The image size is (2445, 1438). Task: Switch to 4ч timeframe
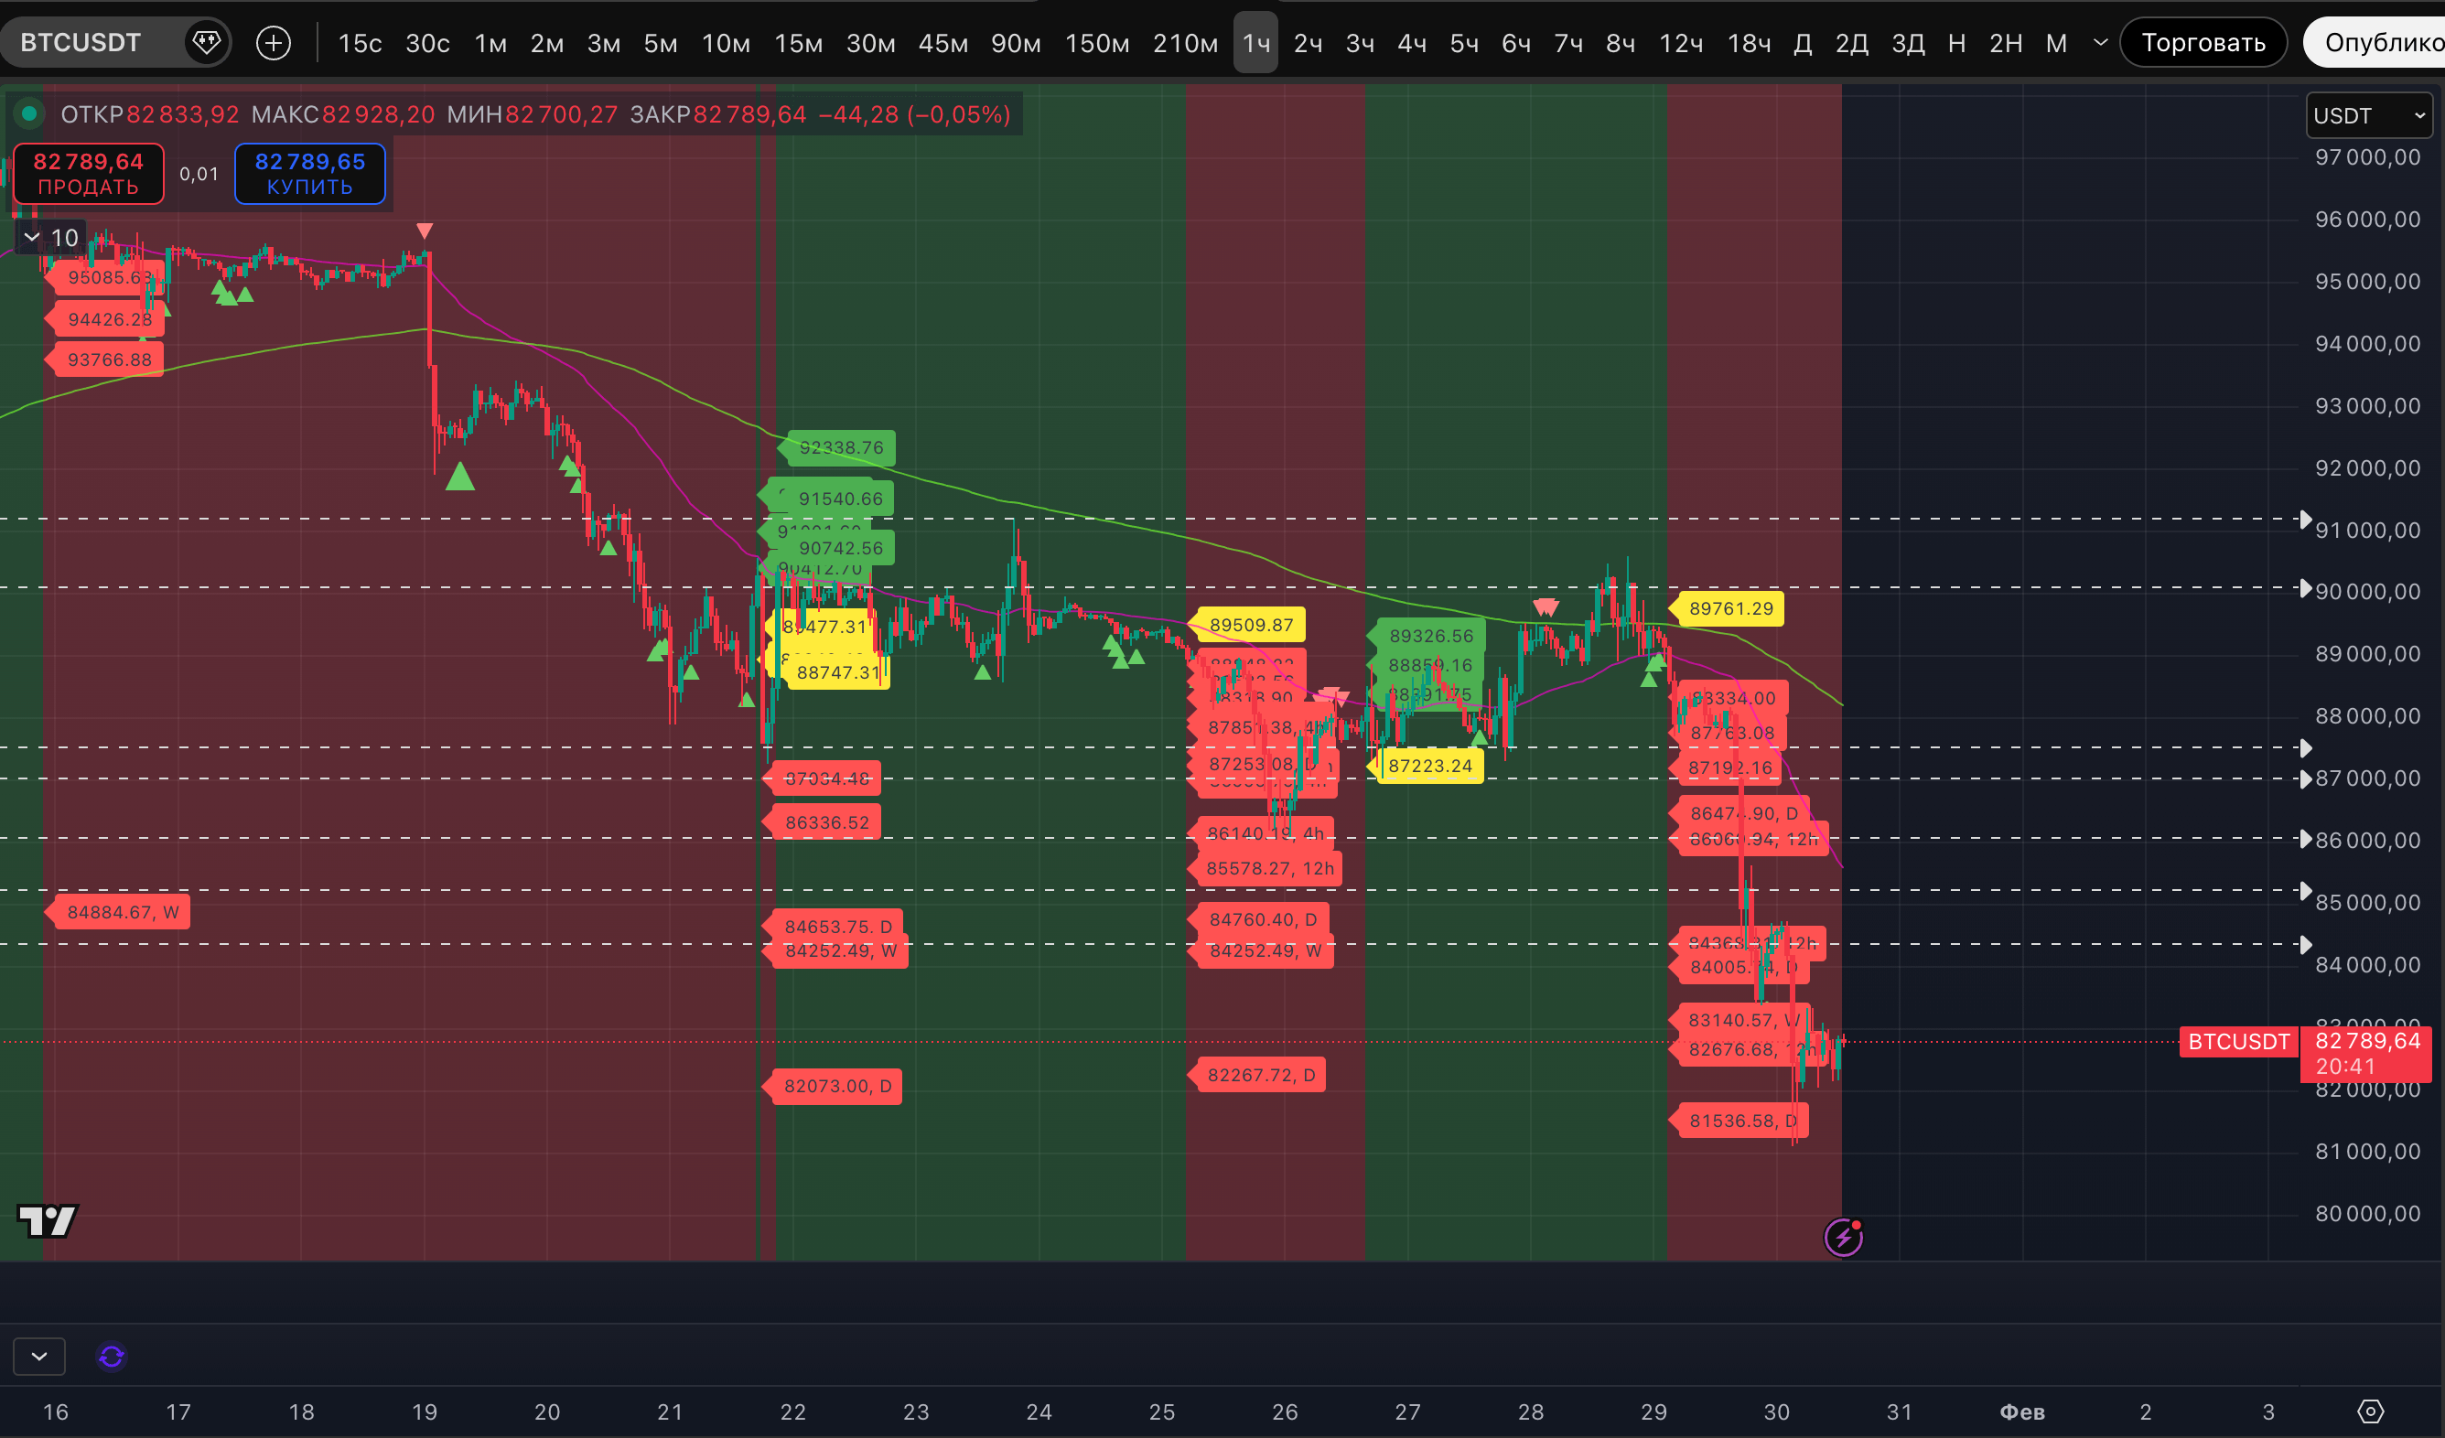[x=1412, y=43]
